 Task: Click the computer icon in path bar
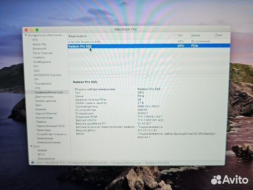(33, 163)
